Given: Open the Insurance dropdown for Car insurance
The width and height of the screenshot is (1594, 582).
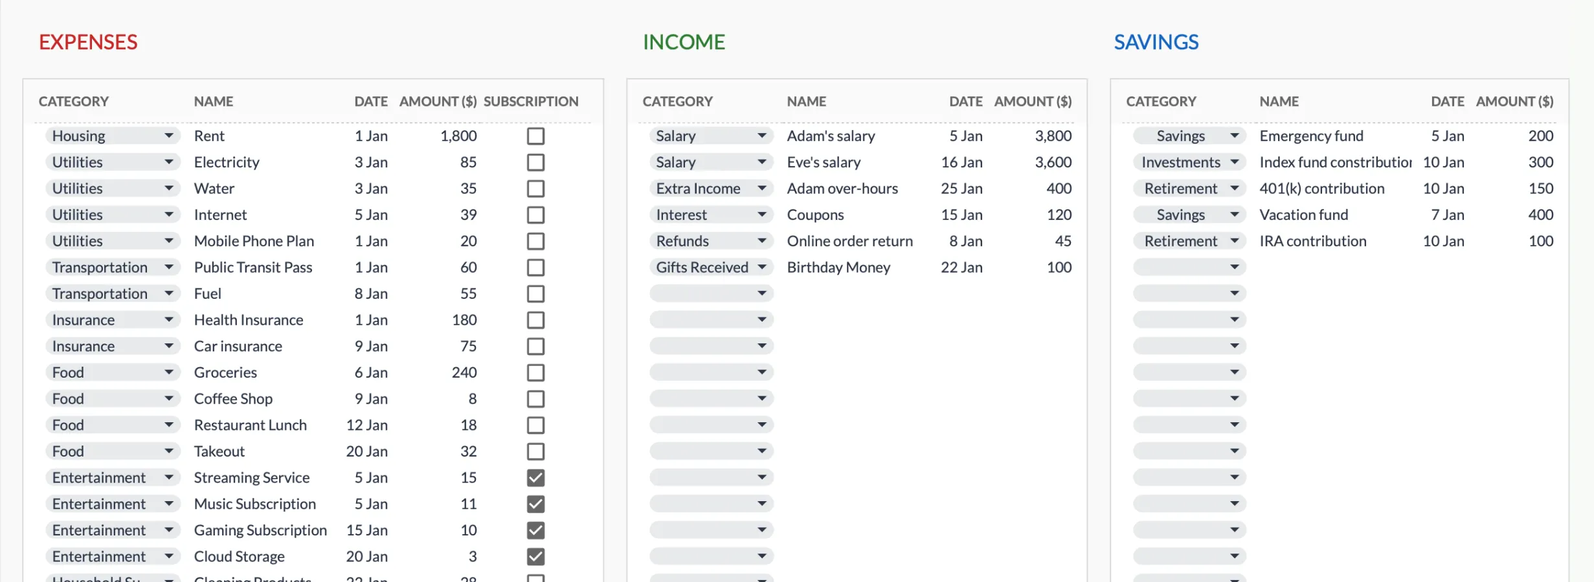Looking at the screenshot, I should coord(113,346).
